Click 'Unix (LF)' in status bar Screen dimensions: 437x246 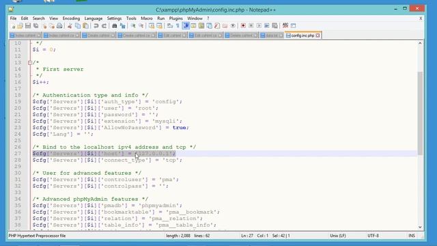pos(338,236)
